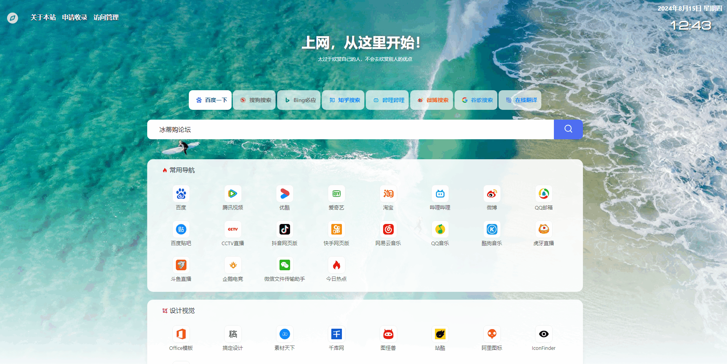Go to the 申请收录 page

[75, 17]
